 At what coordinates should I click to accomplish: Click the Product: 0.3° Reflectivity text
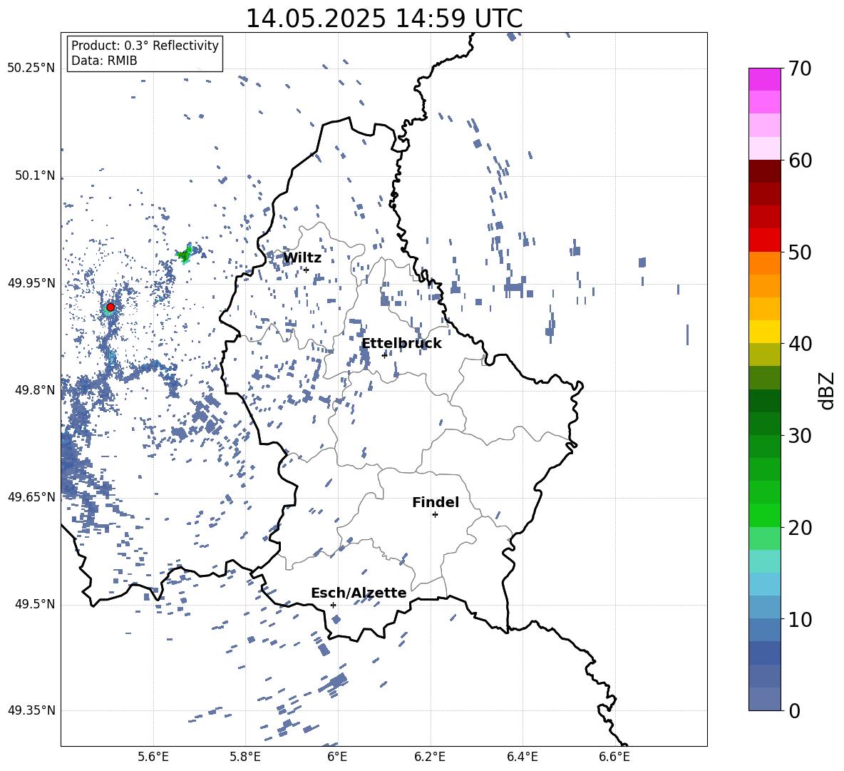[x=145, y=45]
